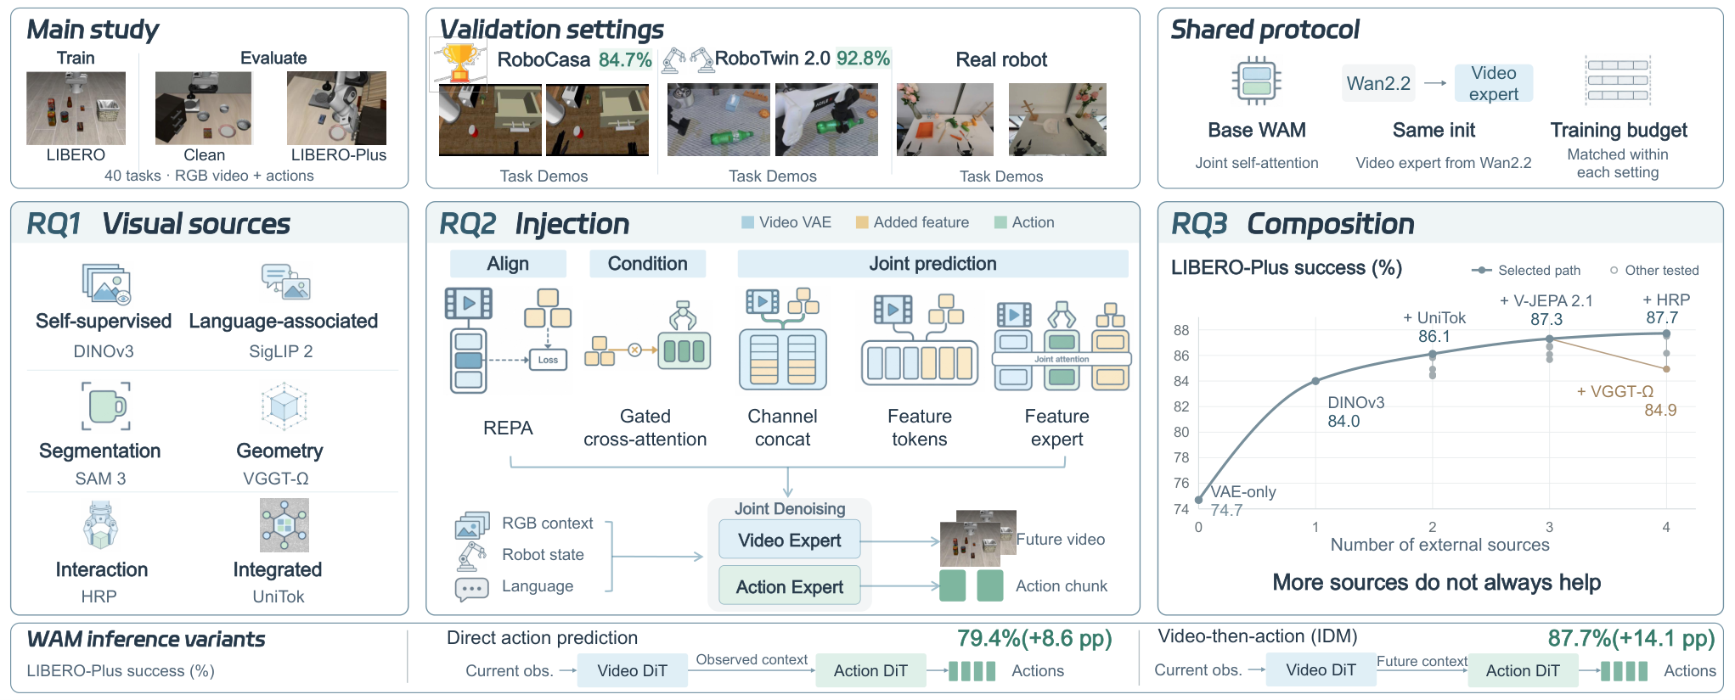The width and height of the screenshot is (1735, 700).
Task: Click the Channel concat diagram icon
Action: pyautogui.click(x=782, y=339)
